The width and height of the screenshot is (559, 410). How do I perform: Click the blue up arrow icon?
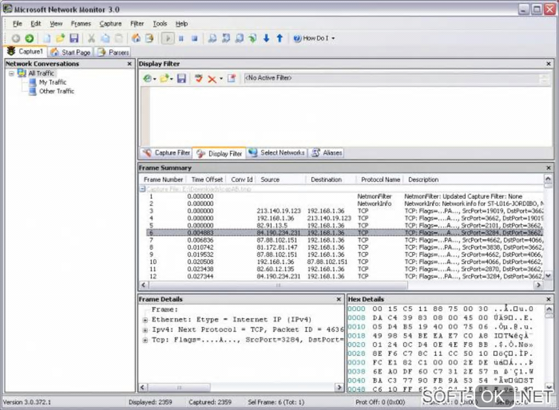pyautogui.click(x=280, y=38)
